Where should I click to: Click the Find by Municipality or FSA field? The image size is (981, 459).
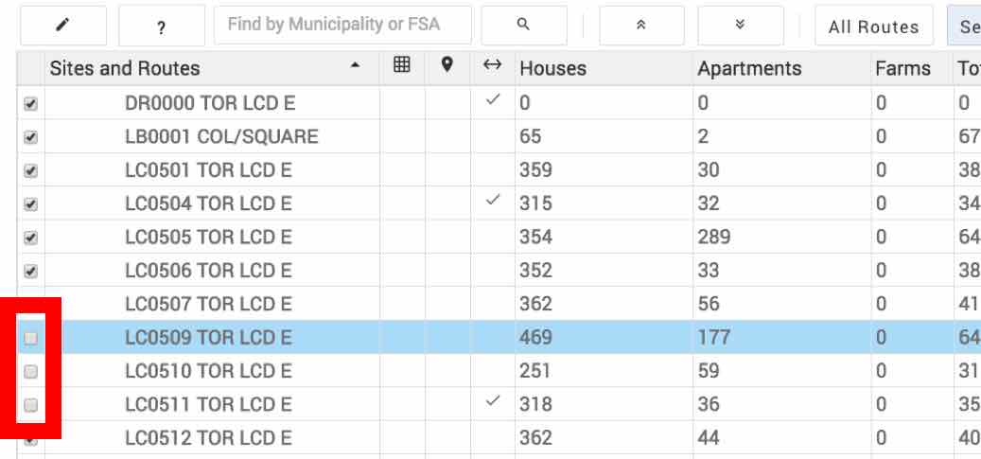pyautogui.click(x=342, y=26)
